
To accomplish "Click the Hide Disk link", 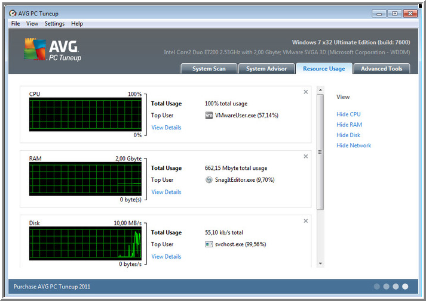I will (348, 135).
